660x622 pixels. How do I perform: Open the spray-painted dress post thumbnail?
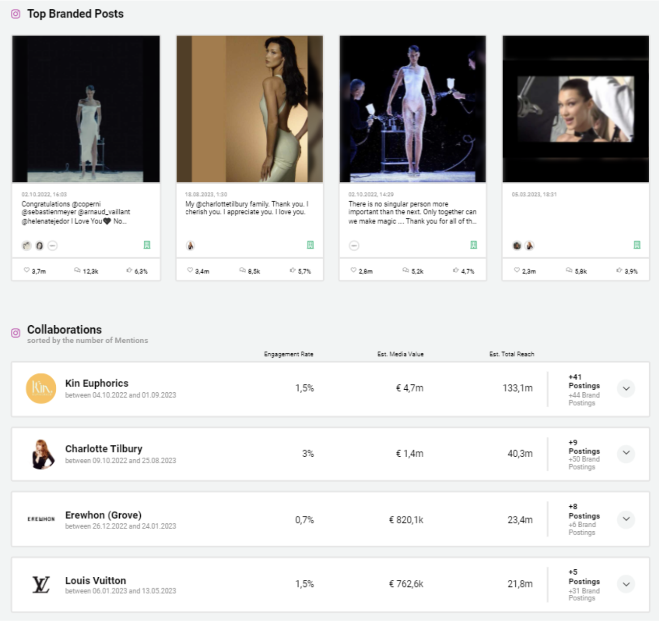point(411,109)
